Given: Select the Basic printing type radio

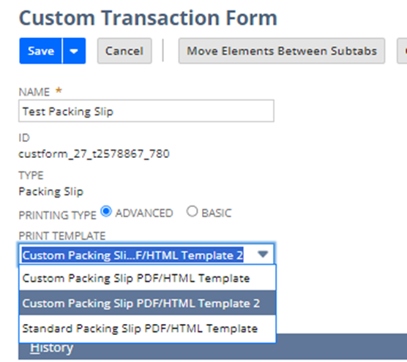Looking at the screenshot, I should tap(192, 211).
